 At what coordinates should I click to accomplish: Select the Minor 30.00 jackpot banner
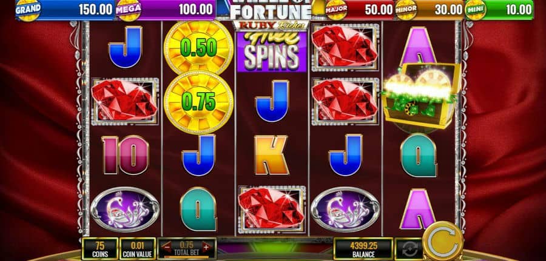point(430,9)
